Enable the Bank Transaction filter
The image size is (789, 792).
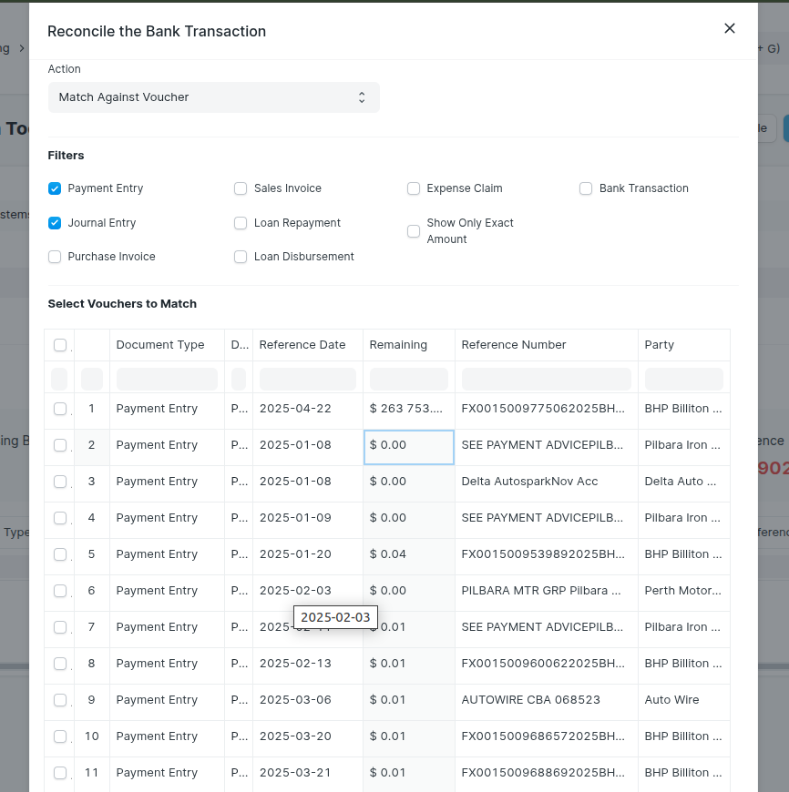[x=586, y=188]
